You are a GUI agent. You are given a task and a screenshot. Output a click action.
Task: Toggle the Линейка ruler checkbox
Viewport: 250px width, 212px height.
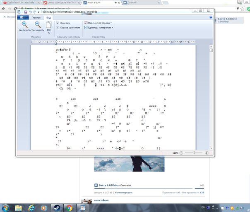(58, 23)
